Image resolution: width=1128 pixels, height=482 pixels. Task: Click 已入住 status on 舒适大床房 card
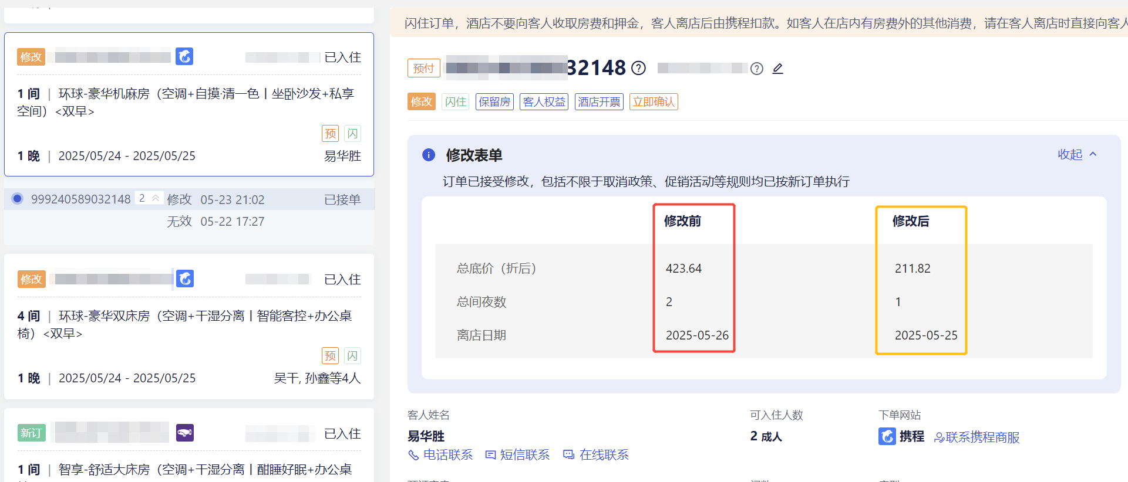click(x=343, y=433)
